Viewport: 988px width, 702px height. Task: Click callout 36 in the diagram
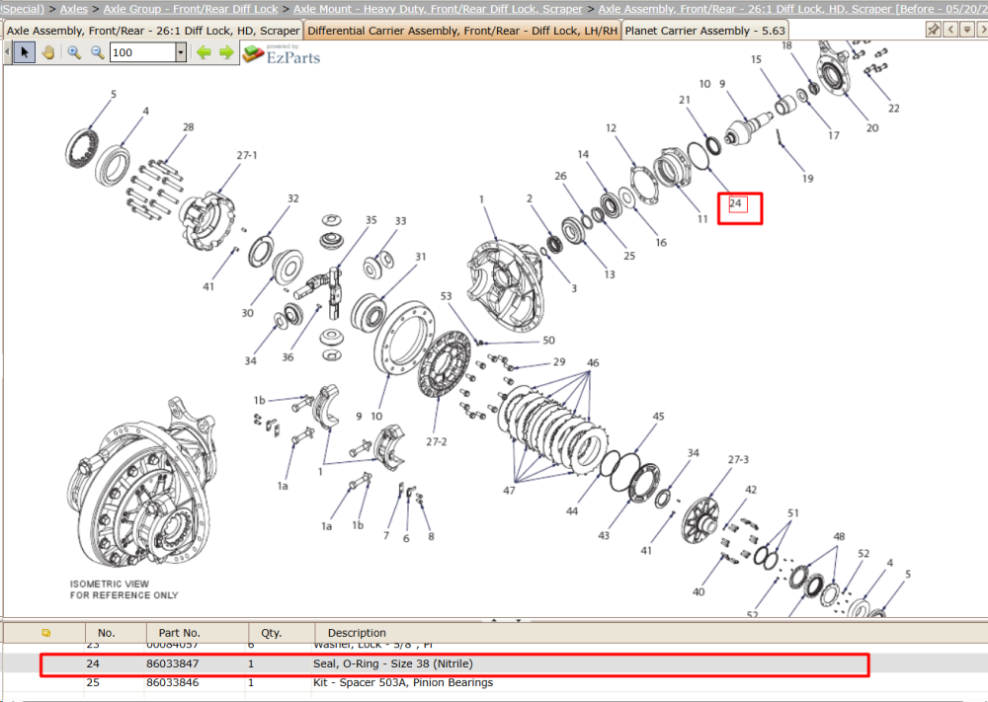coord(288,357)
